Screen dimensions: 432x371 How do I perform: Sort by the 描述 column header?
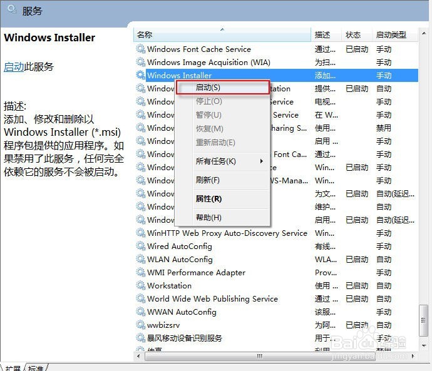[x=326, y=34]
